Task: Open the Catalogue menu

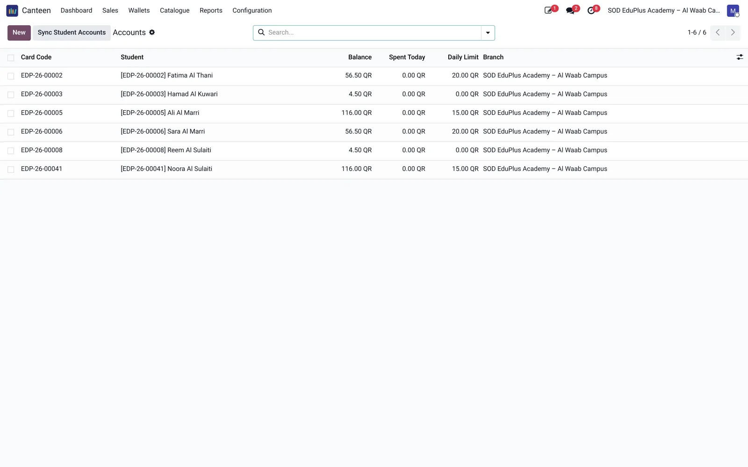Action: pos(174,10)
